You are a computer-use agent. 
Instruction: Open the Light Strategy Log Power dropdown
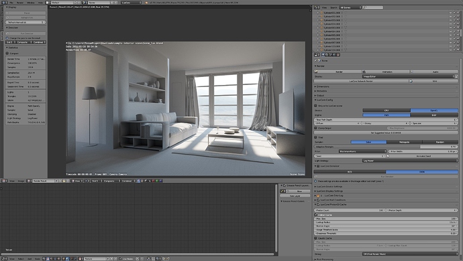pyautogui.click(x=410, y=161)
